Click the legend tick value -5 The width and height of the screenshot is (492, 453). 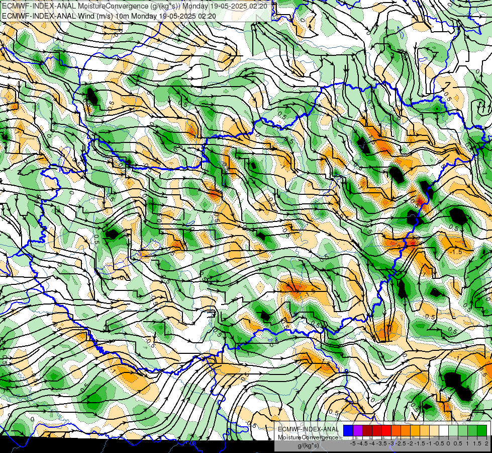point(353,443)
